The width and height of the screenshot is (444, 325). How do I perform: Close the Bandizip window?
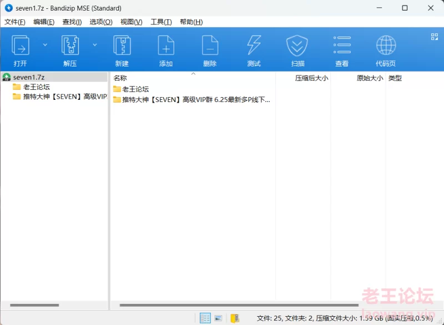[431, 8]
